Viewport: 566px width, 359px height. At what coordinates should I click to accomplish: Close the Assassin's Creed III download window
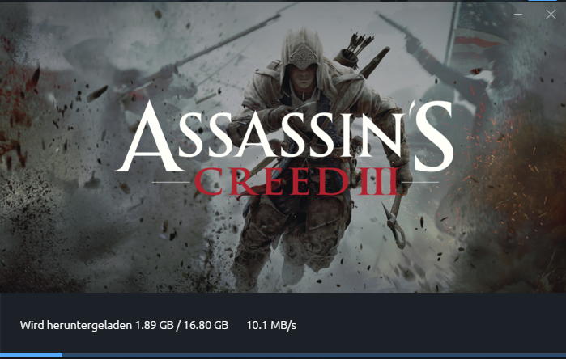551,15
